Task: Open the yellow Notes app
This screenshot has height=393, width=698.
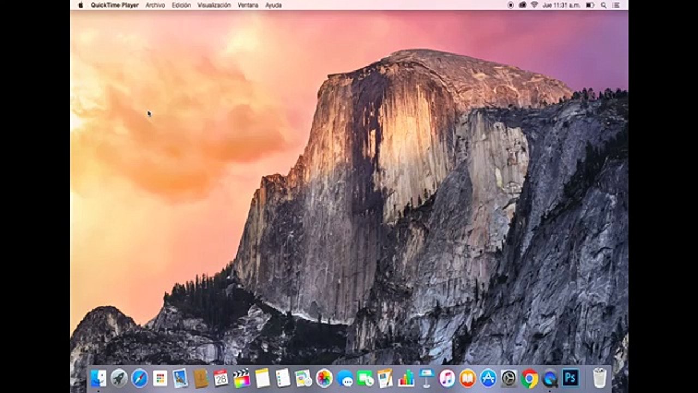Action: click(x=262, y=378)
